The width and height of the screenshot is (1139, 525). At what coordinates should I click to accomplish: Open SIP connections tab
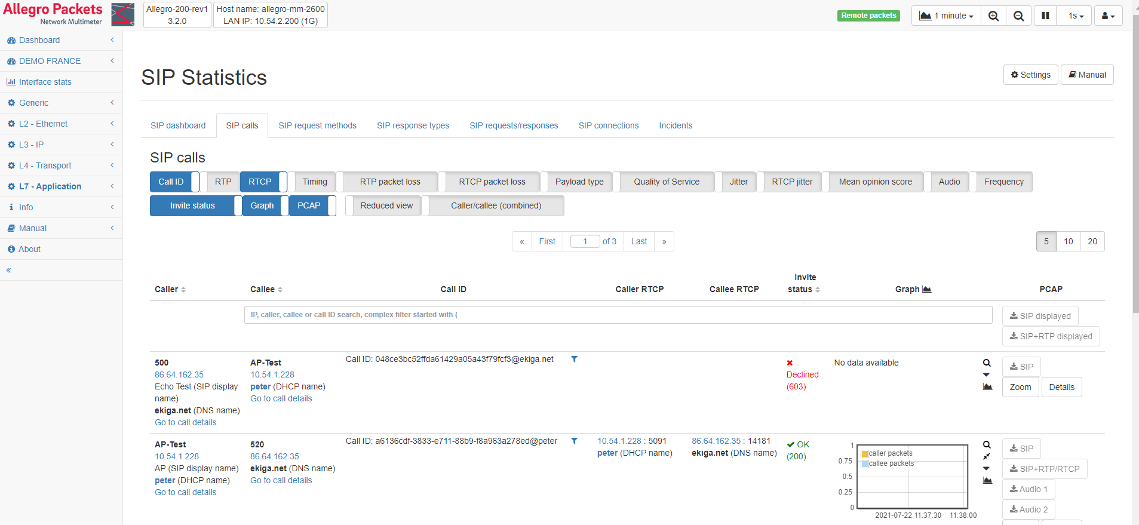pyautogui.click(x=609, y=125)
